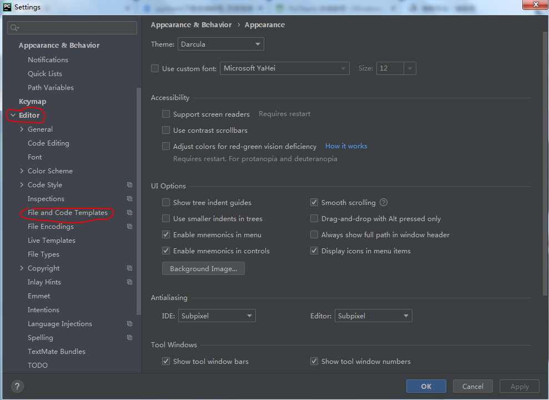Open the Editor antialiasing Subpixel dropdown

(373, 316)
